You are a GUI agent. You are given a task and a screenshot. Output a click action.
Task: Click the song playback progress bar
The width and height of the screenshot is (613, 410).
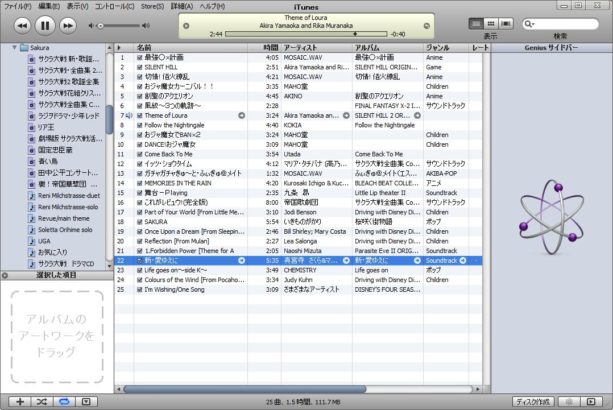pos(306,34)
